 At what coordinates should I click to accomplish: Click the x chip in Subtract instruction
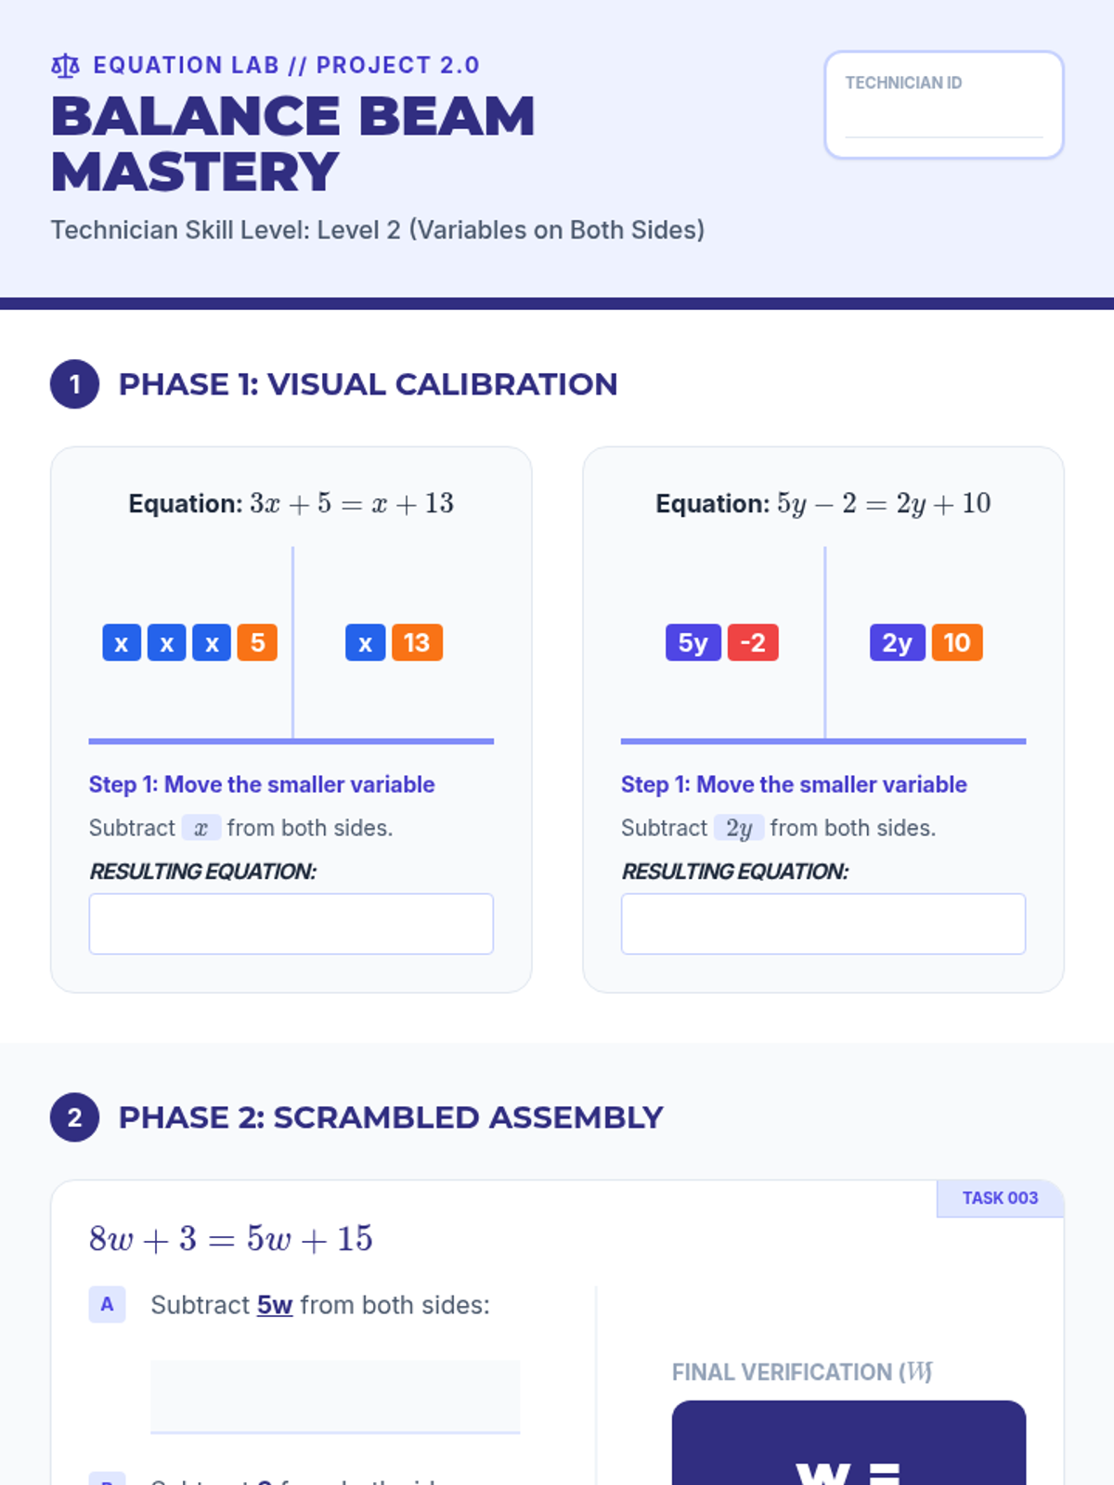(x=201, y=828)
